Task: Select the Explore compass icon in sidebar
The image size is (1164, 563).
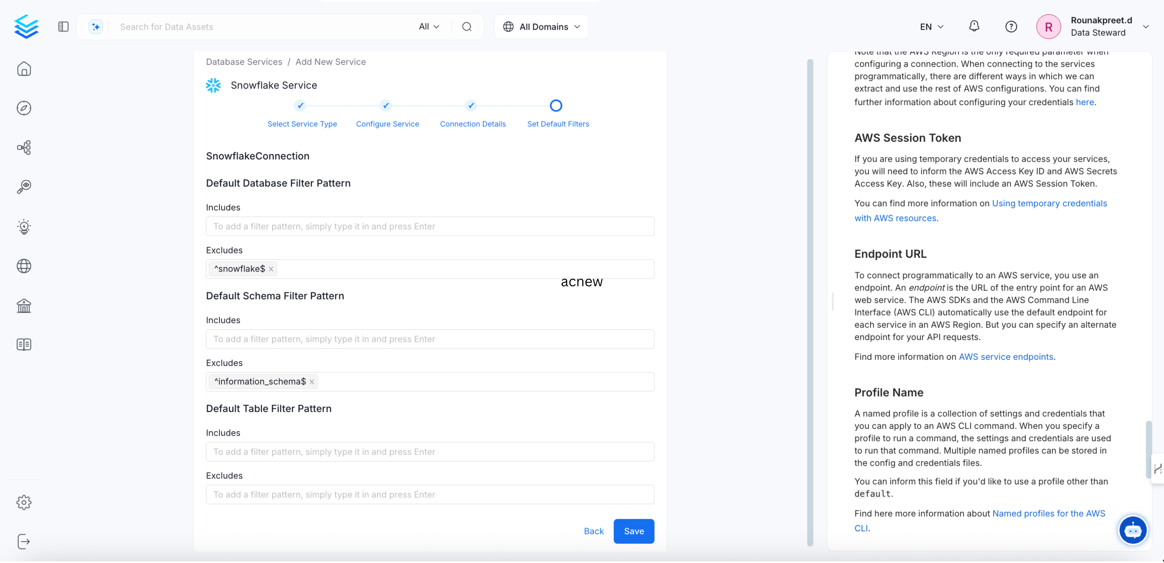Action: (24, 108)
